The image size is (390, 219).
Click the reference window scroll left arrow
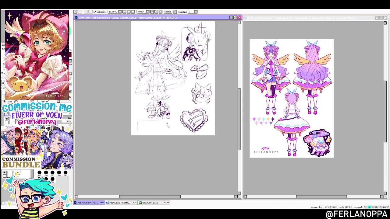click(246, 196)
